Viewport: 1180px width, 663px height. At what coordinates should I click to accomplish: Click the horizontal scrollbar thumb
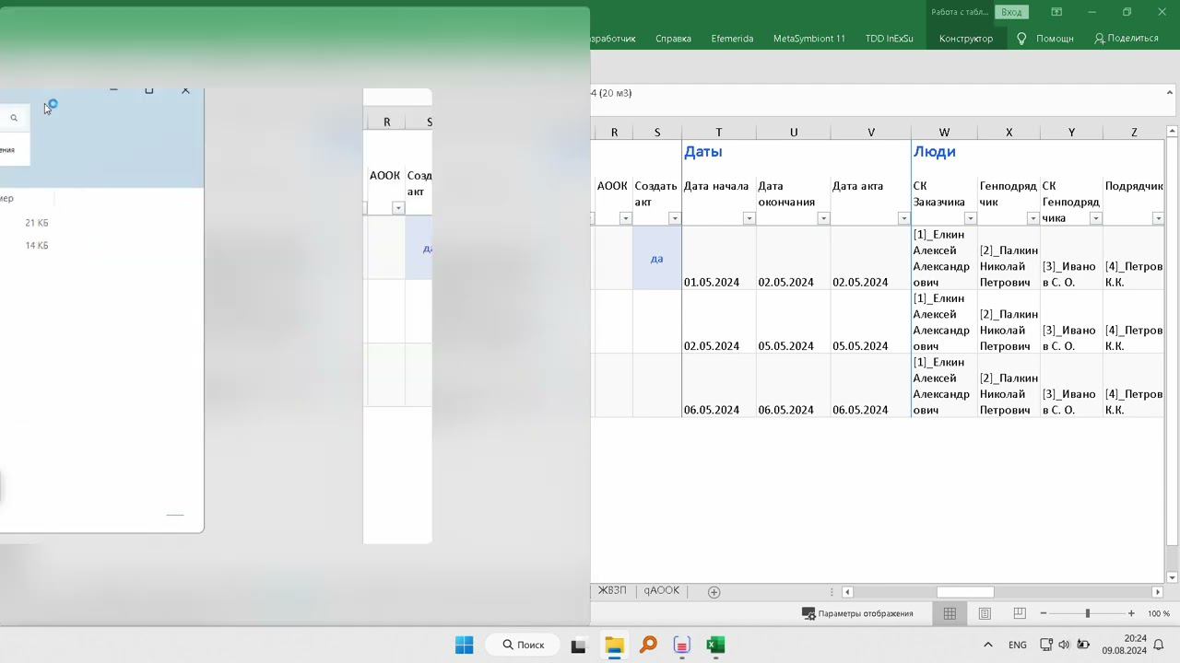[x=965, y=592]
